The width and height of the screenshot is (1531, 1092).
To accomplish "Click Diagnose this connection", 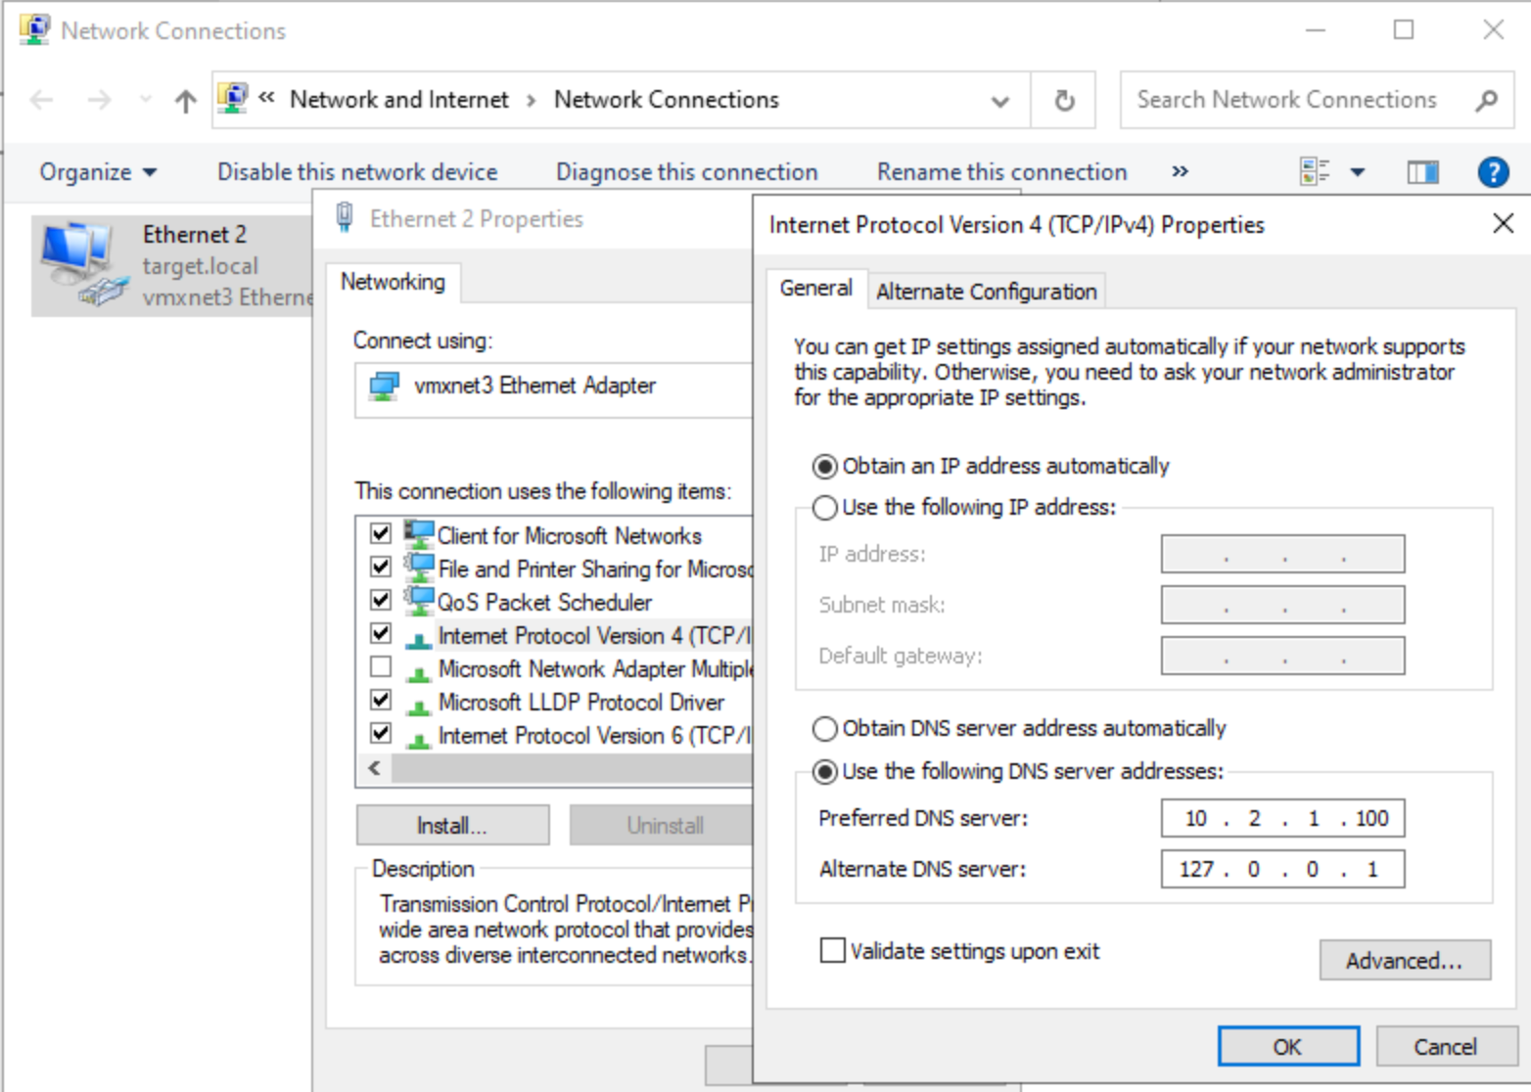I will (x=686, y=172).
